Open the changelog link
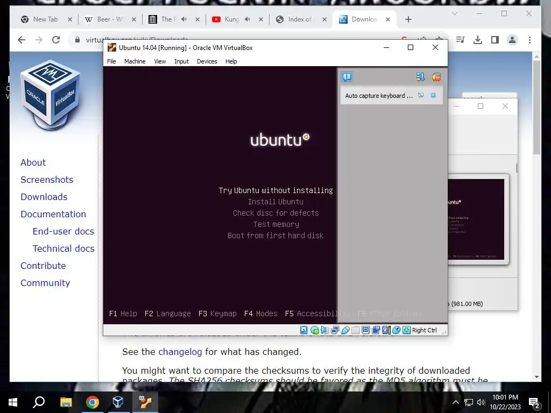Viewport: 551px width, 413px height. click(180, 352)
